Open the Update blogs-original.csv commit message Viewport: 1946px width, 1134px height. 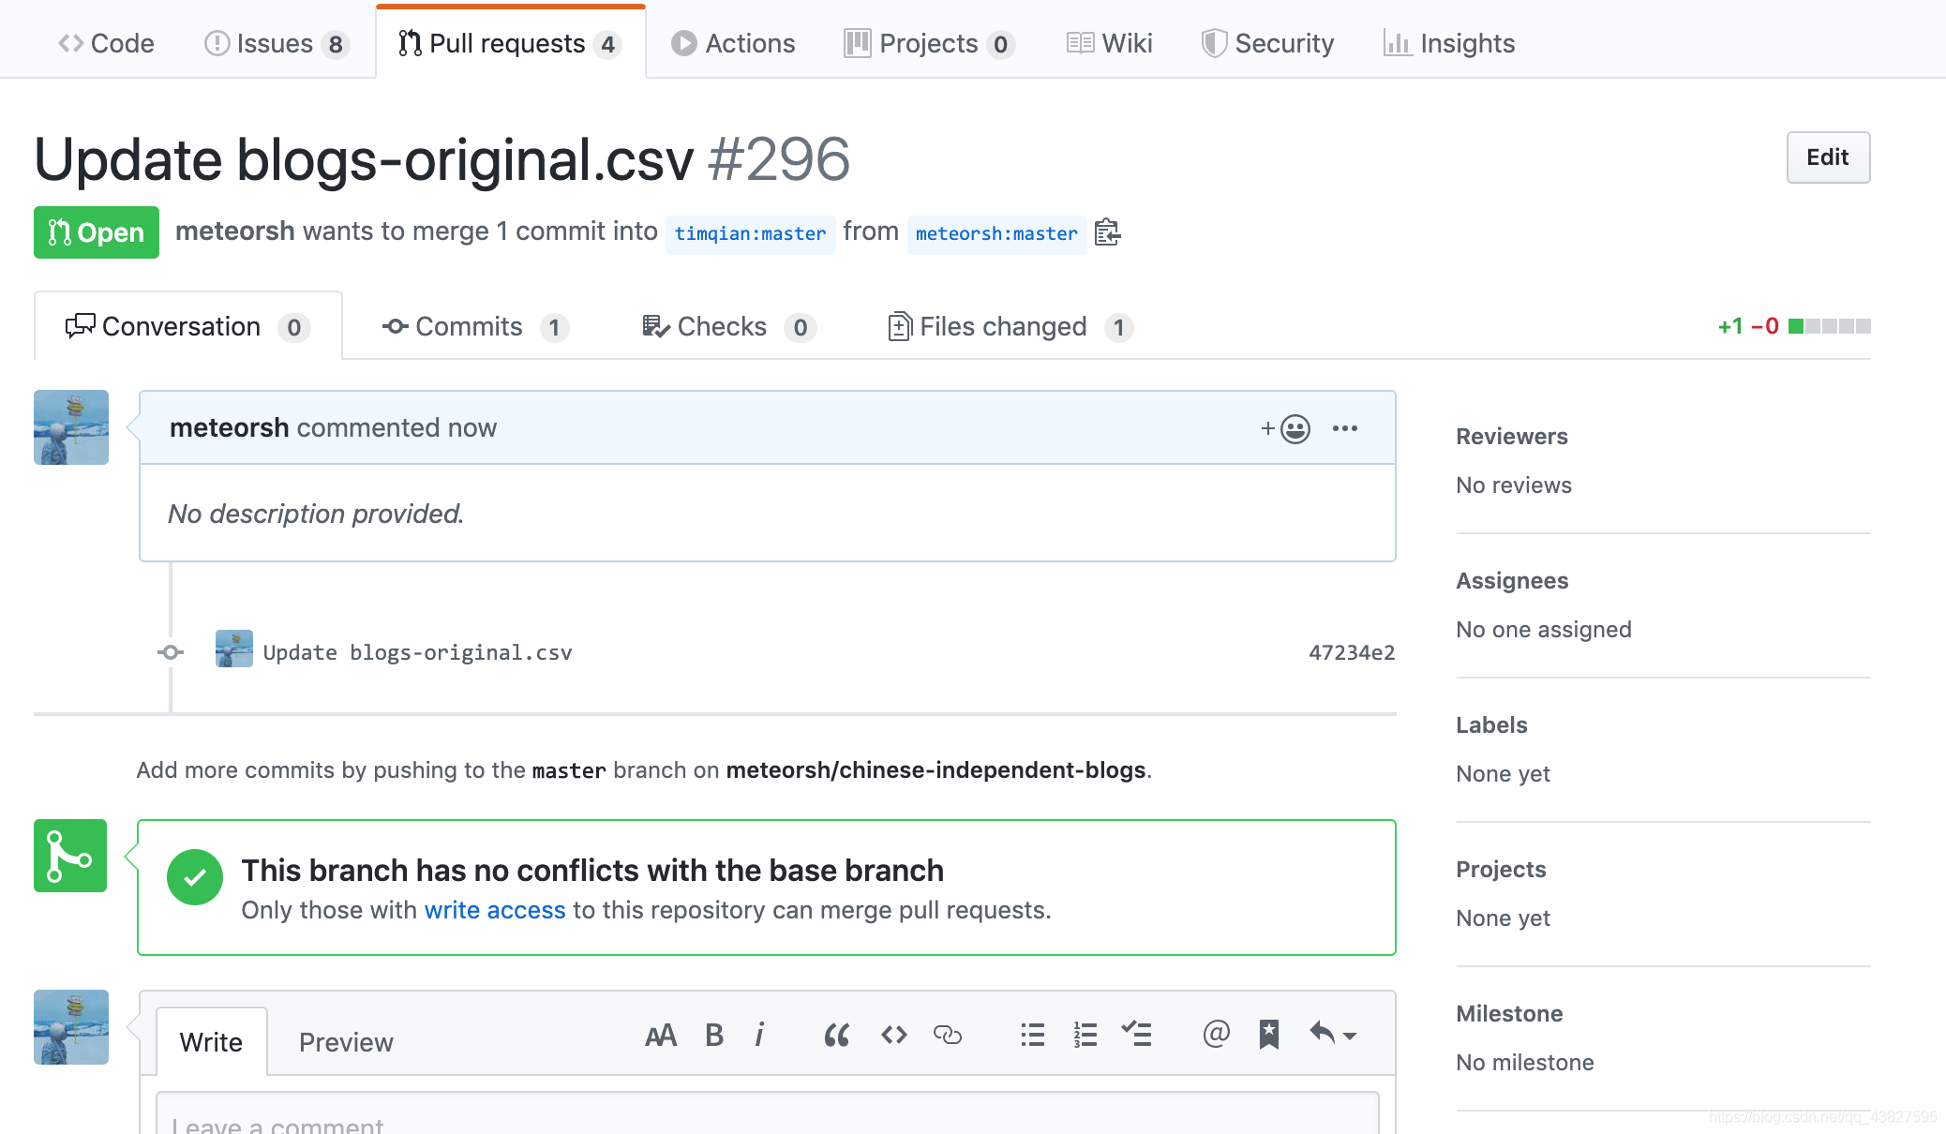[x=417, y=652]
